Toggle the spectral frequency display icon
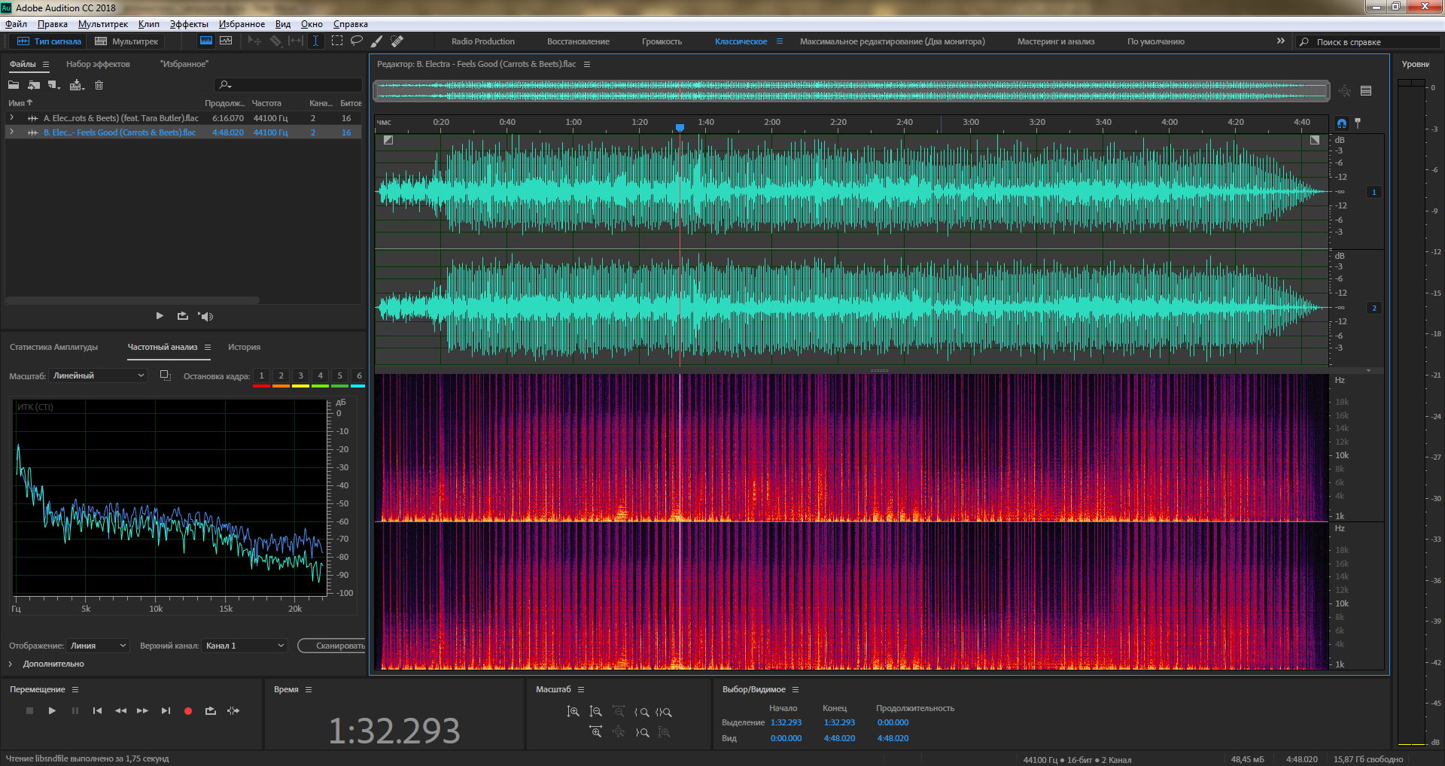Screen dimensions: 1445x766 coord(205,41)
